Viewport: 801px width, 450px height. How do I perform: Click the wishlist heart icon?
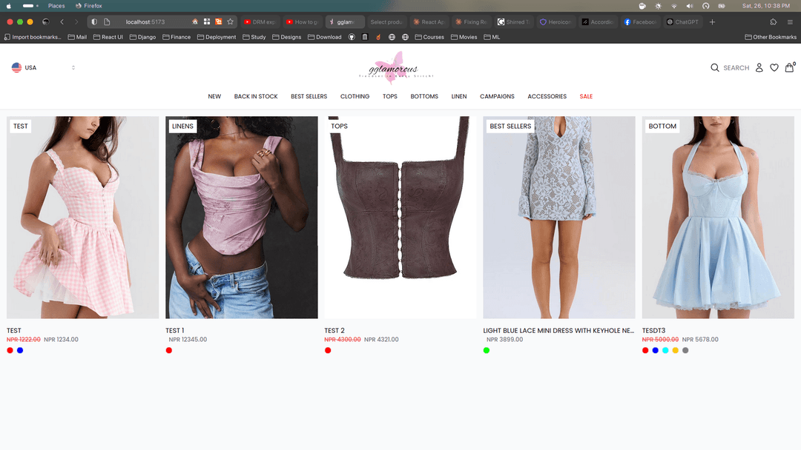coord(774,67)
